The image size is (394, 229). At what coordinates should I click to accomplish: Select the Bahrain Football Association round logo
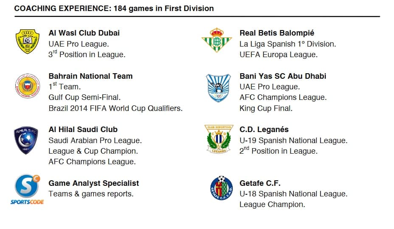(28, 86)
